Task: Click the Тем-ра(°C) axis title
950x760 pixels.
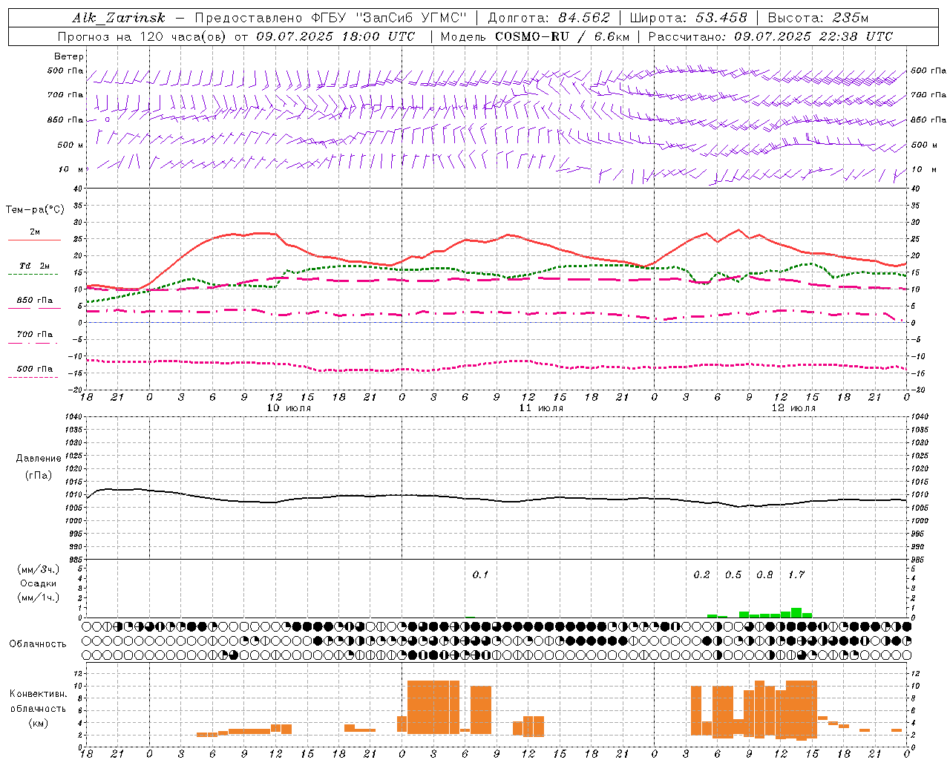Action: click(35, 210)
